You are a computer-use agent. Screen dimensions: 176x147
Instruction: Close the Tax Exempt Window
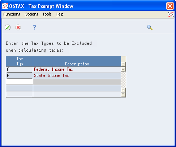click(170, 6)
